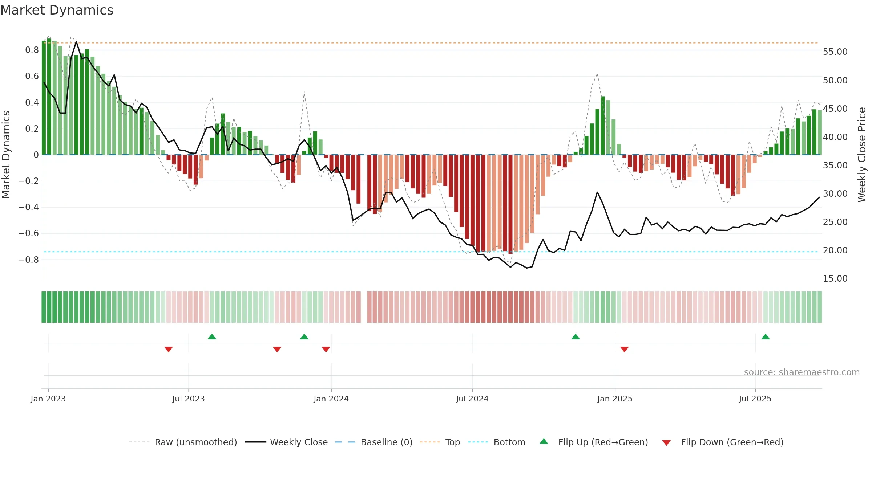Click the tallest green bar near December 2024
The height and width of the screenshot is (490, 872).
pos(603,126)
